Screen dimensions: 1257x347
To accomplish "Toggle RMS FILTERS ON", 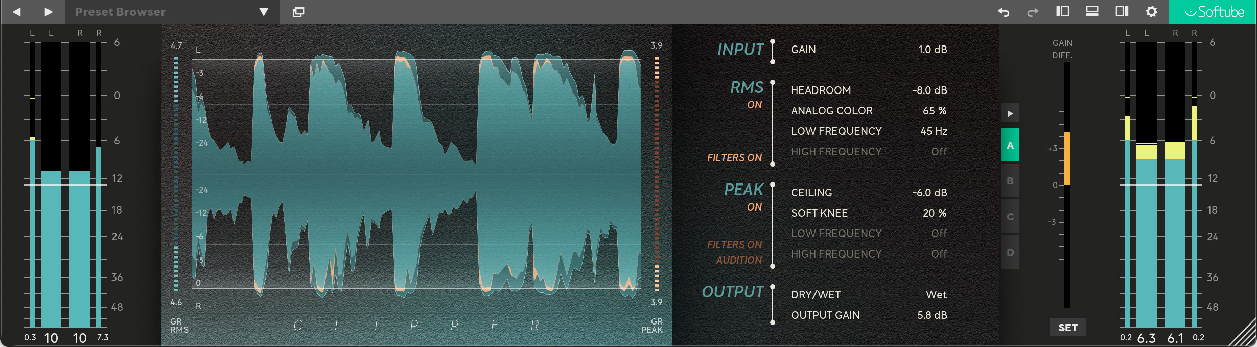I will point(734,158).
